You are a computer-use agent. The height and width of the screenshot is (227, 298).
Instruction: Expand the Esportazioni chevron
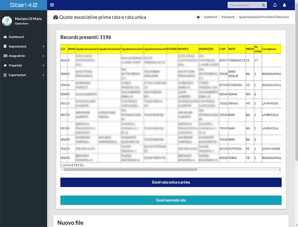point(43,75)
